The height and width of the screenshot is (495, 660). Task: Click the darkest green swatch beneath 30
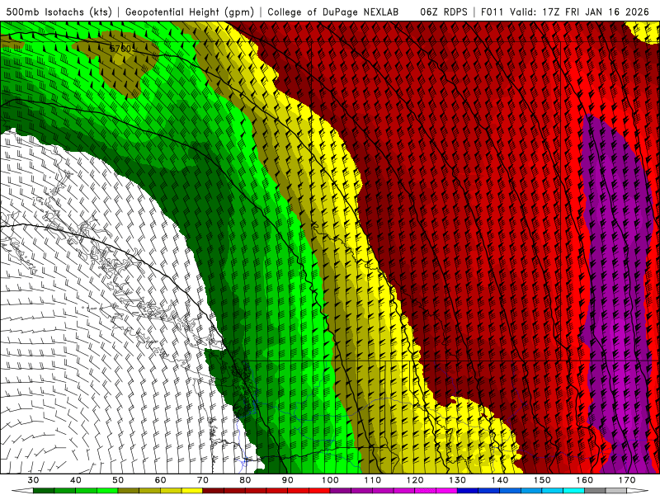pos(44,491)
